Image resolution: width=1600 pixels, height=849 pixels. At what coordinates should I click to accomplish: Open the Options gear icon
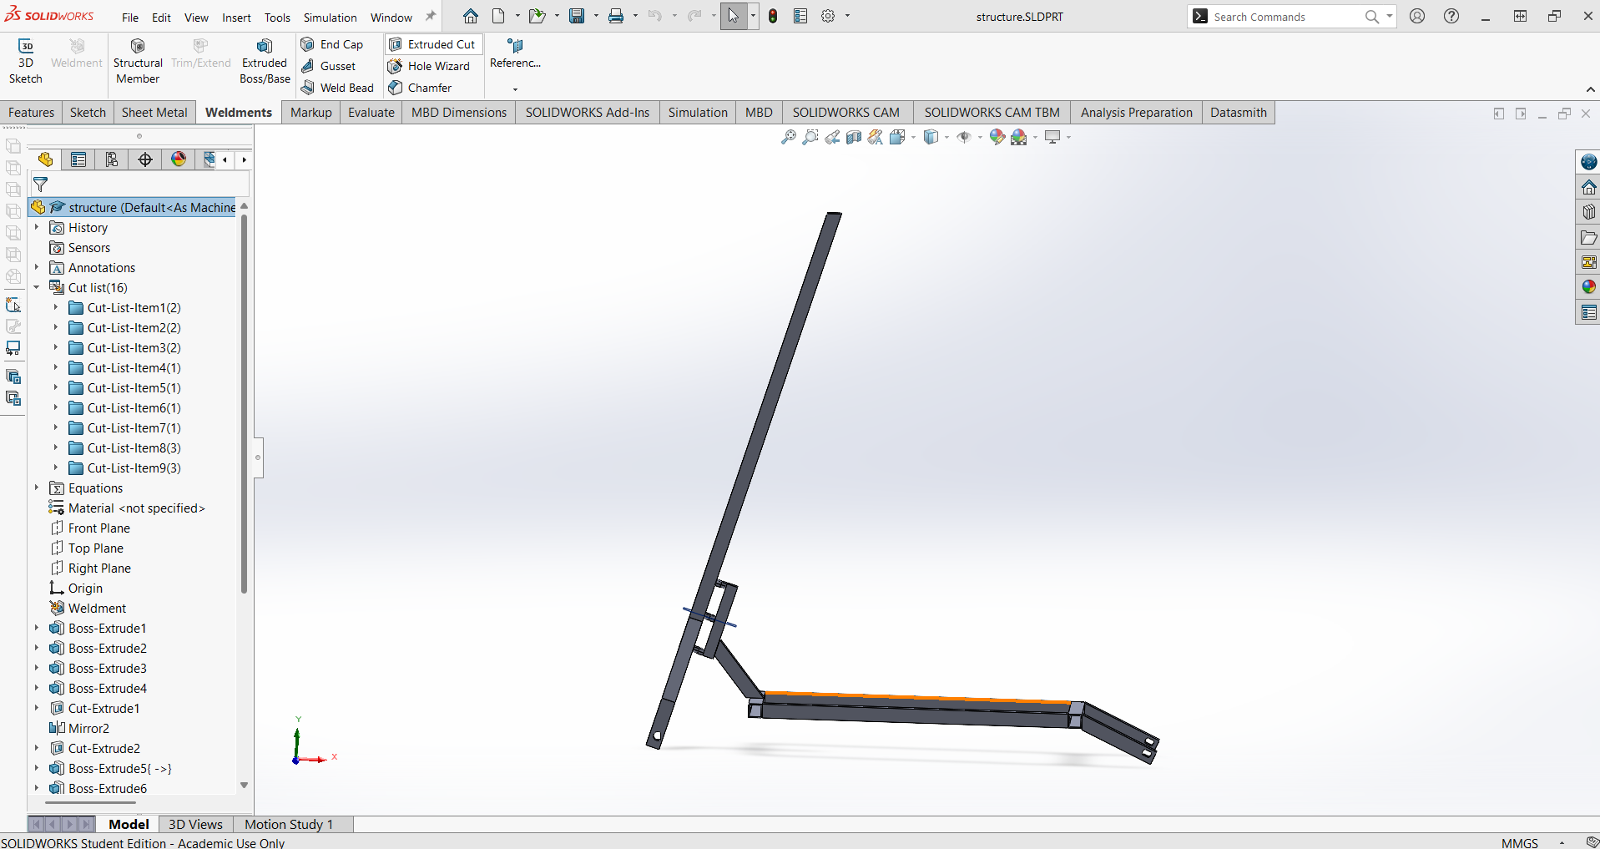828,16
